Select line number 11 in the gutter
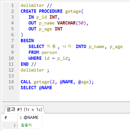 click(11, 64)
